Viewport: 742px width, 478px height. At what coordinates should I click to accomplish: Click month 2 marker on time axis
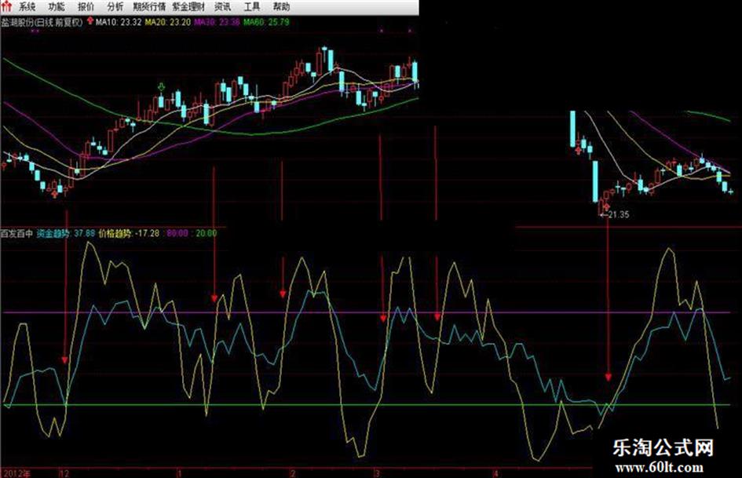coord(293,473)
